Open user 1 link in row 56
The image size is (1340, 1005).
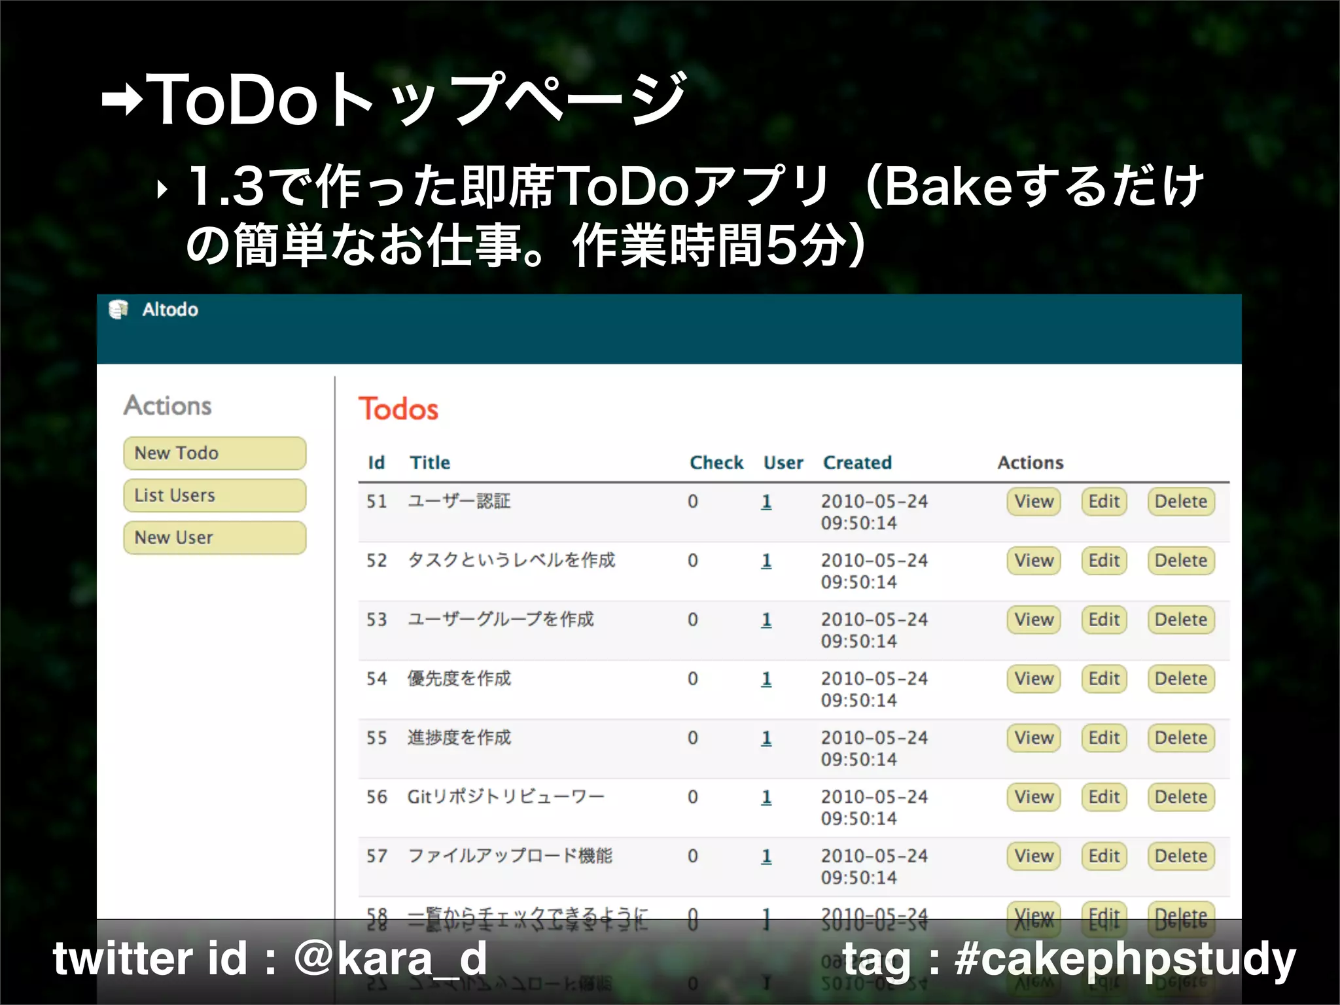point(766,798)
